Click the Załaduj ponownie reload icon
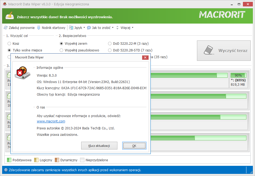 click(6, 28)
